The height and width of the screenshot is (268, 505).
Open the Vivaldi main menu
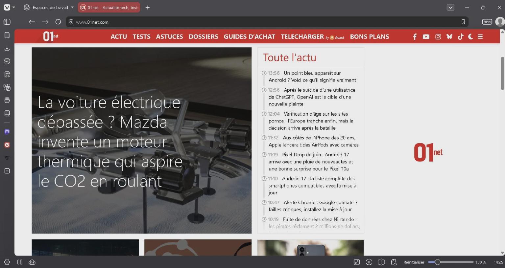(7, 7)
